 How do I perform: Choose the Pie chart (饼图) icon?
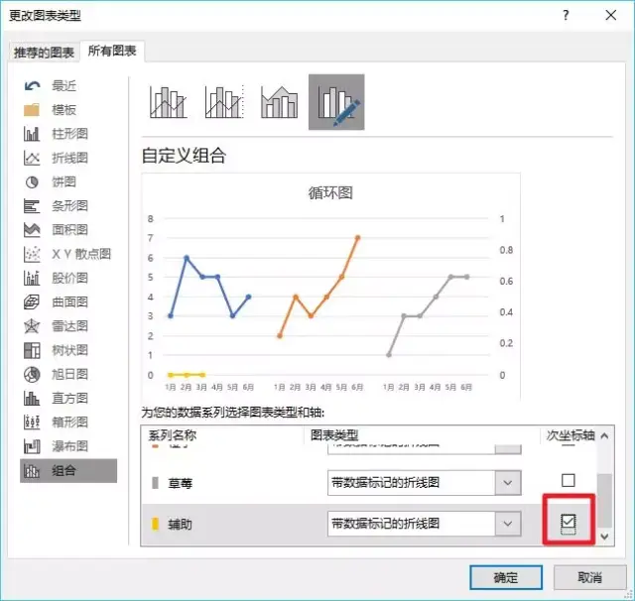click(32, 182)
